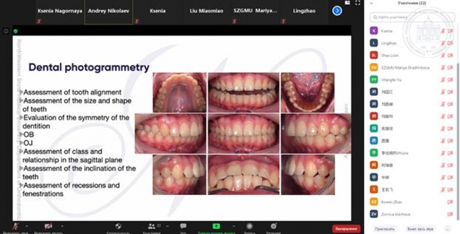
Task: Click Bowen Zhao's camera-off icon
Action: 450,202
